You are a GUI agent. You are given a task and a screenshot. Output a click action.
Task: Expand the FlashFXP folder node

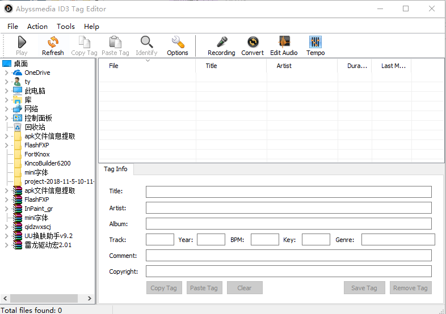pyautogui.click(x=6, y=145)
